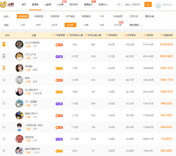Image resolution: width=176 pixels, height=156 pixels.
Task: Switch to the 土豪榜 tab
Action: pos(48,5)
